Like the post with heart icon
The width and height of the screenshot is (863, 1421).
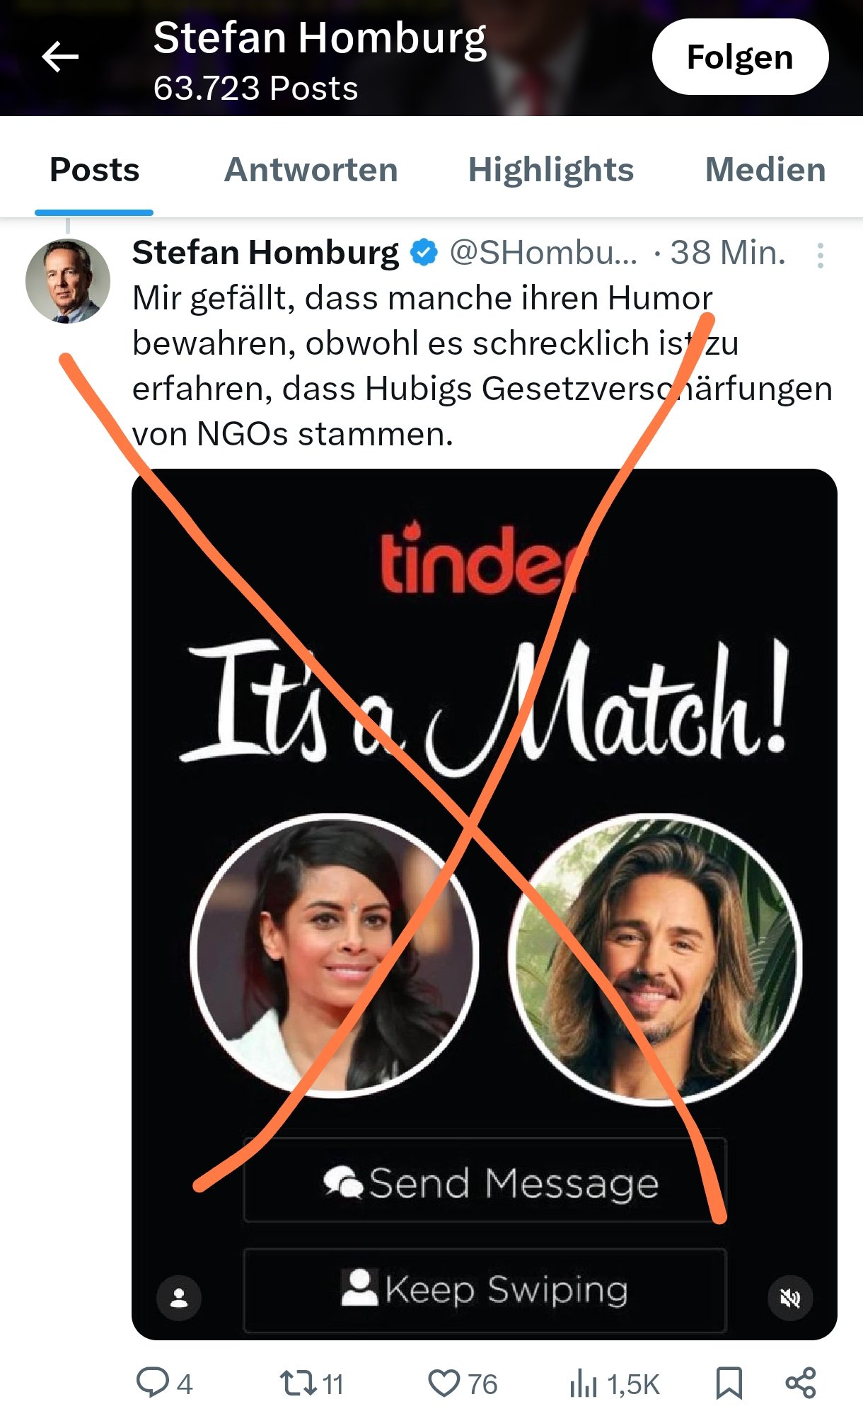(x=444, y=1383)
